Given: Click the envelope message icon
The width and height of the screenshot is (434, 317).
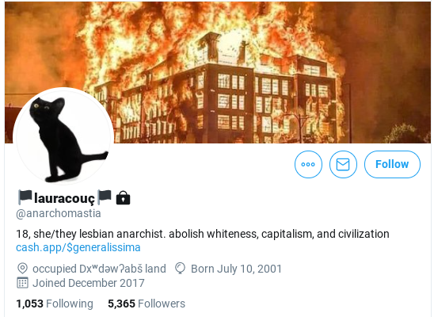Looking at the screenshot, I should coord(343,164).
